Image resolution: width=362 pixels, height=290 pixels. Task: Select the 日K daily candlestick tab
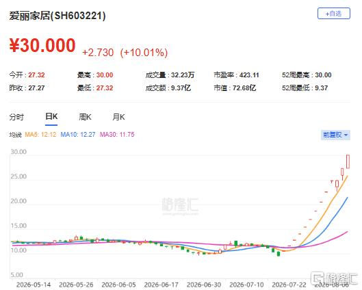[51, 116]
